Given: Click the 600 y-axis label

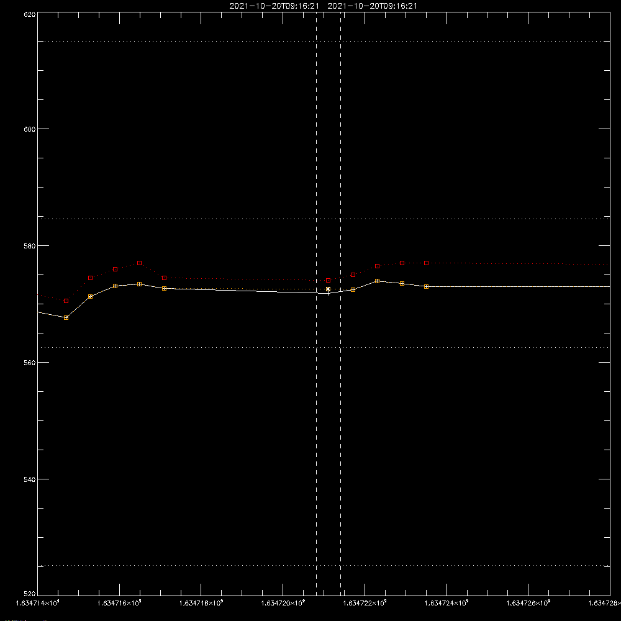Looking at the screenshot, I should pos(30,129).
